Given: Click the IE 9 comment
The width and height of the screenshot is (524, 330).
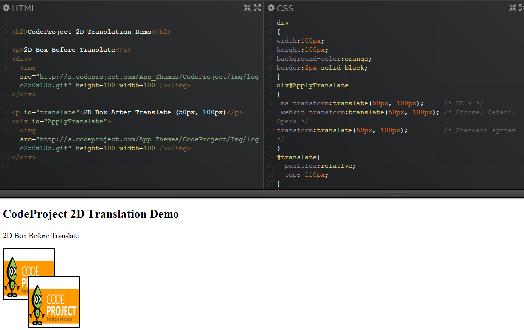Looking at the screenshot, I should click(x=463, y=103).
